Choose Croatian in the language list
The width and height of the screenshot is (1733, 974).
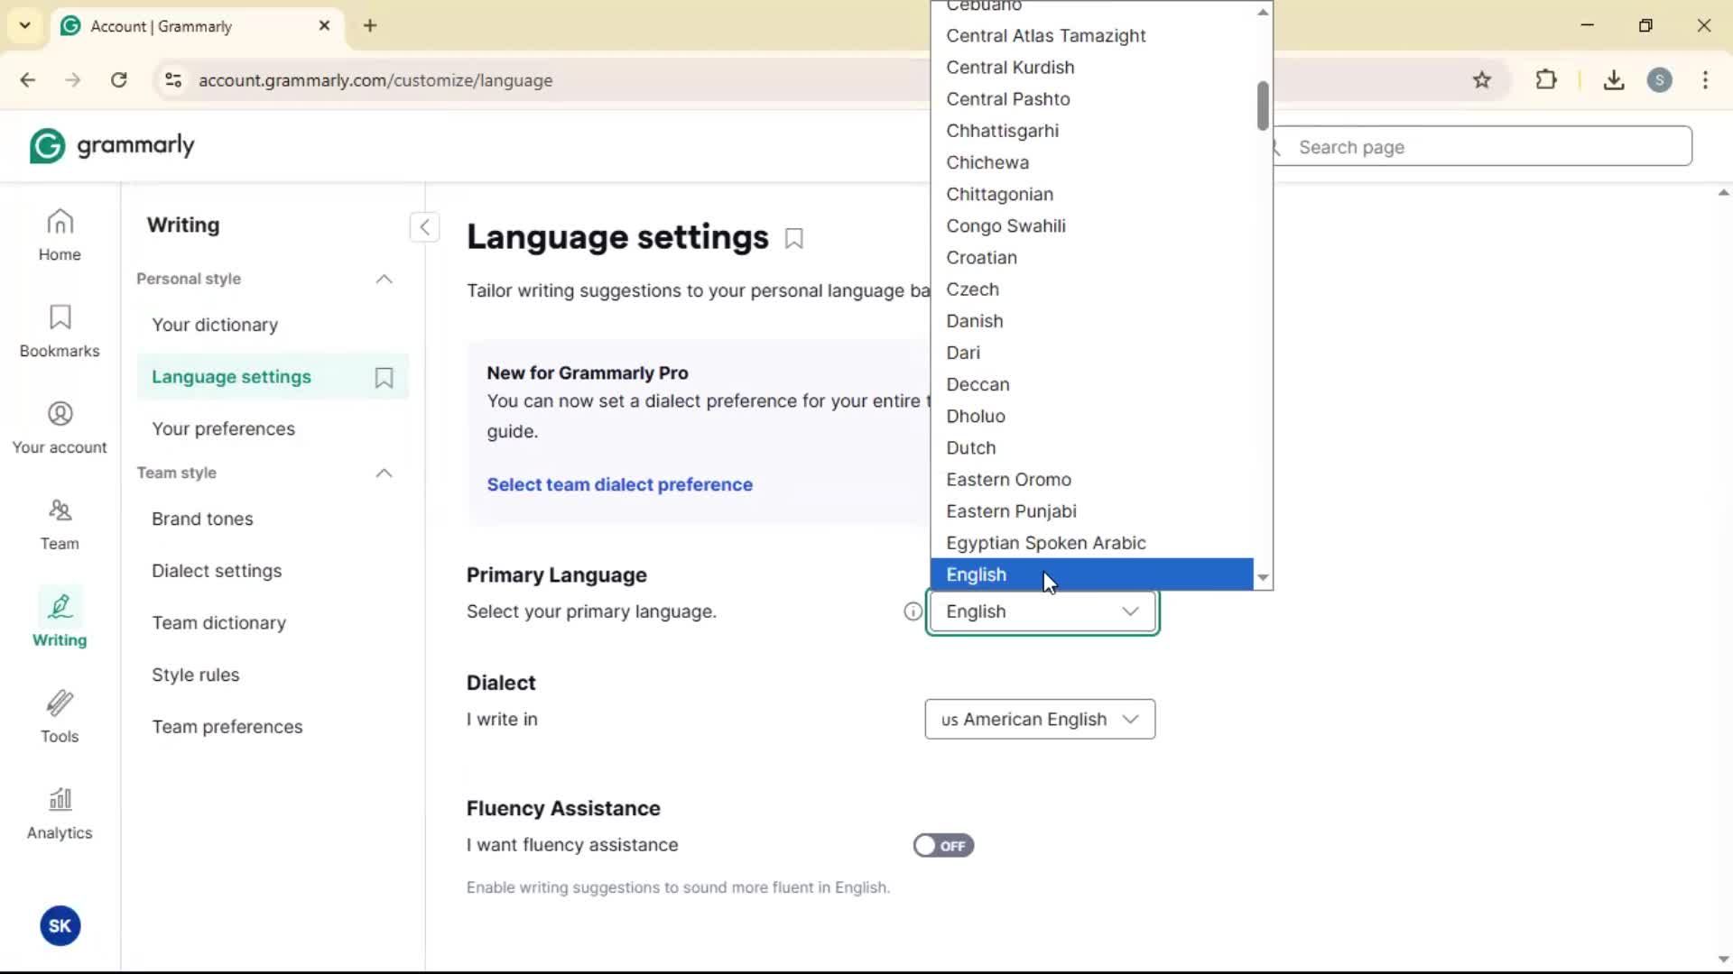(981, 258)
